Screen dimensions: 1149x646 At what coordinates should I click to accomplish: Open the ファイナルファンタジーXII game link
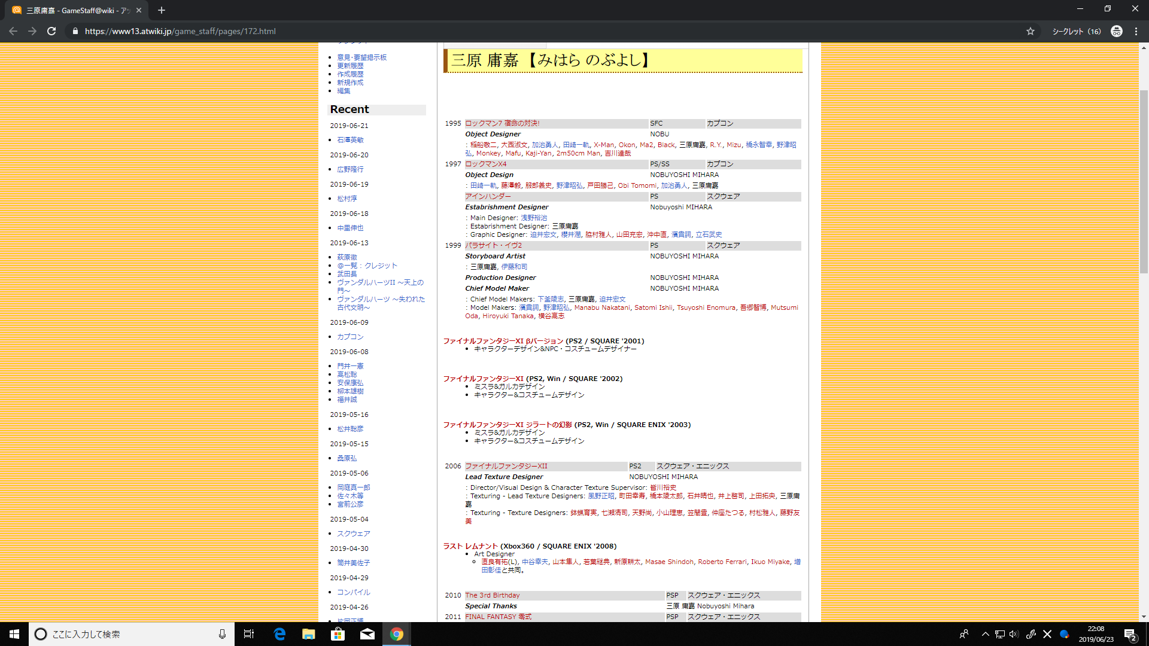506,466
